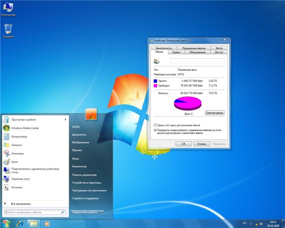This screenshot has width=285, height=228.
Task: Open the clock showing 16:57
Action: pos(273,224)
